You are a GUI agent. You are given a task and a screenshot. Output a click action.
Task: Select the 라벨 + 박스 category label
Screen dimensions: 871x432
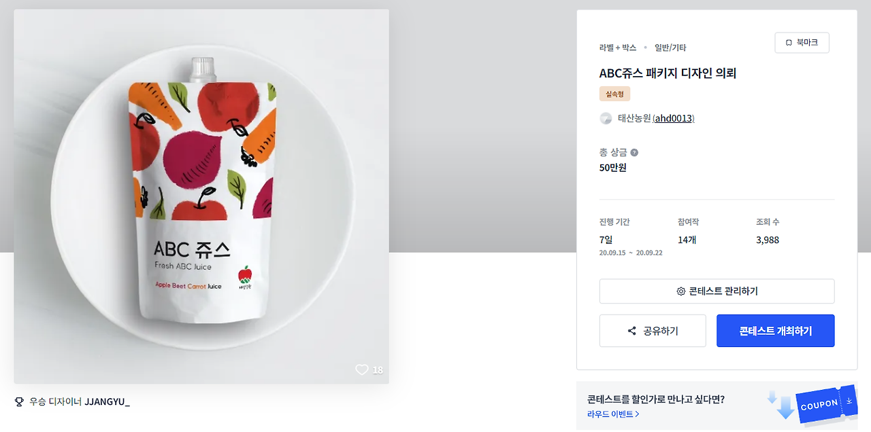[618, 48]
